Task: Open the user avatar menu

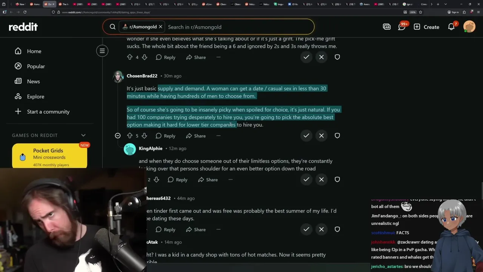Action: click(x=469, y=27)
